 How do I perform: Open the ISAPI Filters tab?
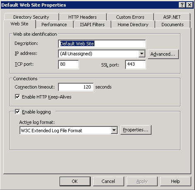point(92,25)
